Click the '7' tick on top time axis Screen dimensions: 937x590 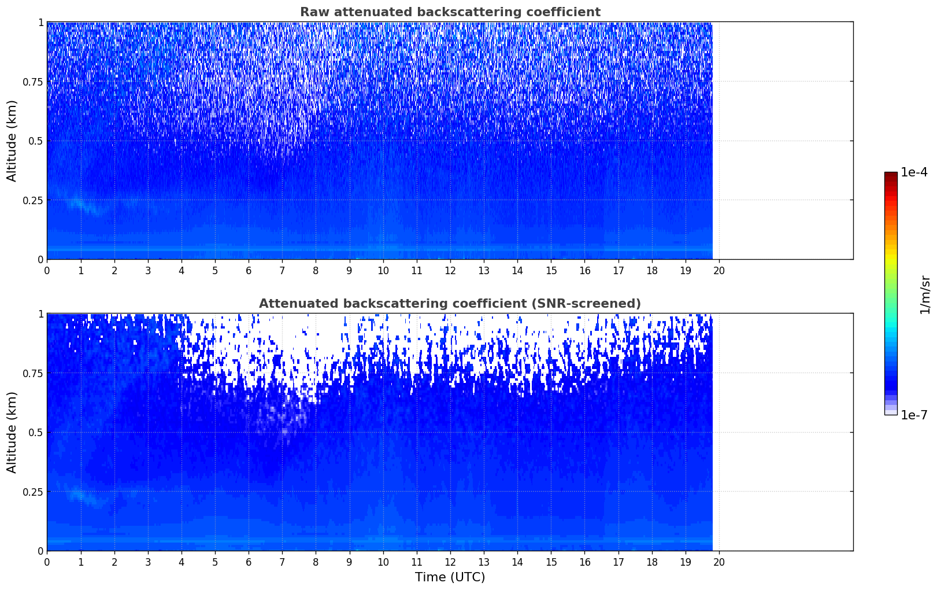point(282,270)
